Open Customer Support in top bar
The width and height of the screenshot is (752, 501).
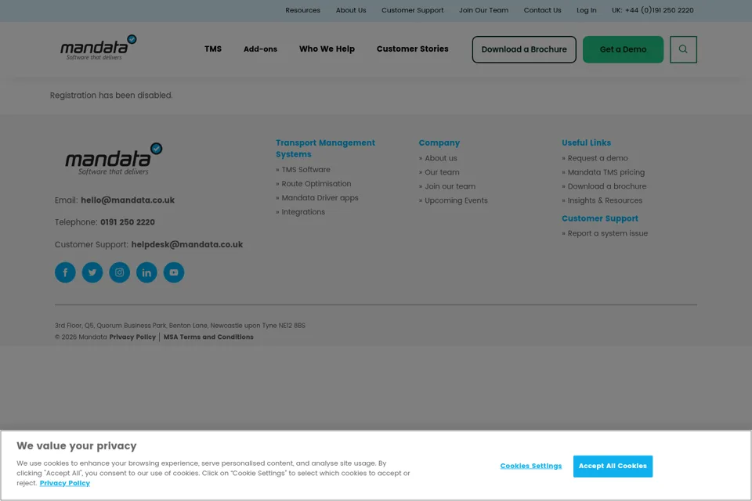(x=413, y=10)
